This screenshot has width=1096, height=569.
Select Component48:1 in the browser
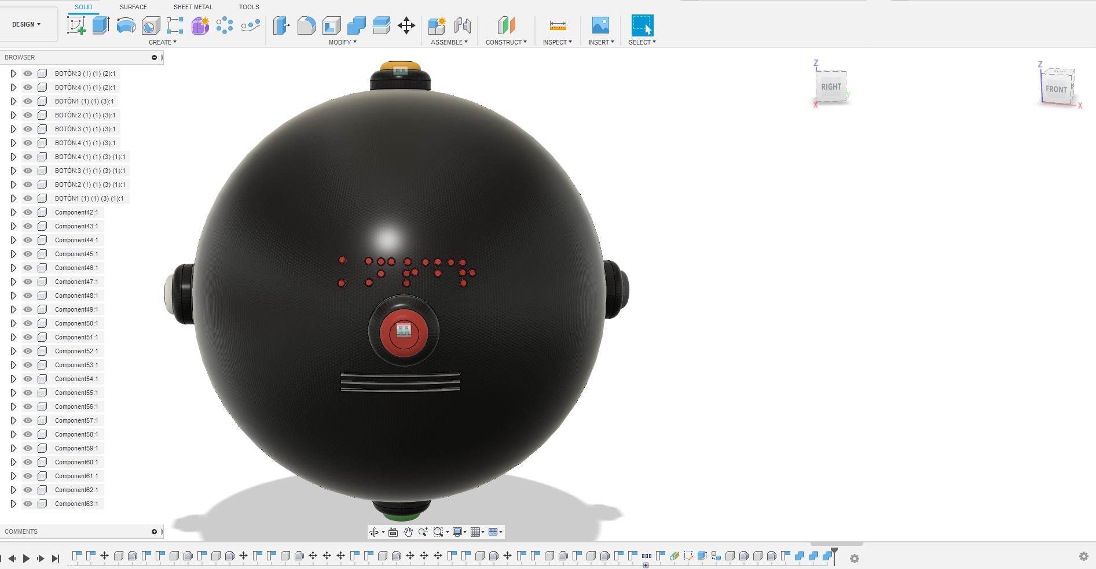tap(76, 295)
